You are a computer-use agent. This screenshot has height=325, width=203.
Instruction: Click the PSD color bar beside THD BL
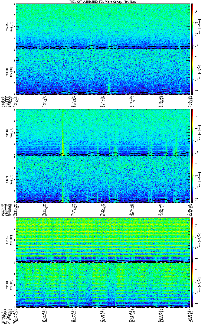click(192, 133)
